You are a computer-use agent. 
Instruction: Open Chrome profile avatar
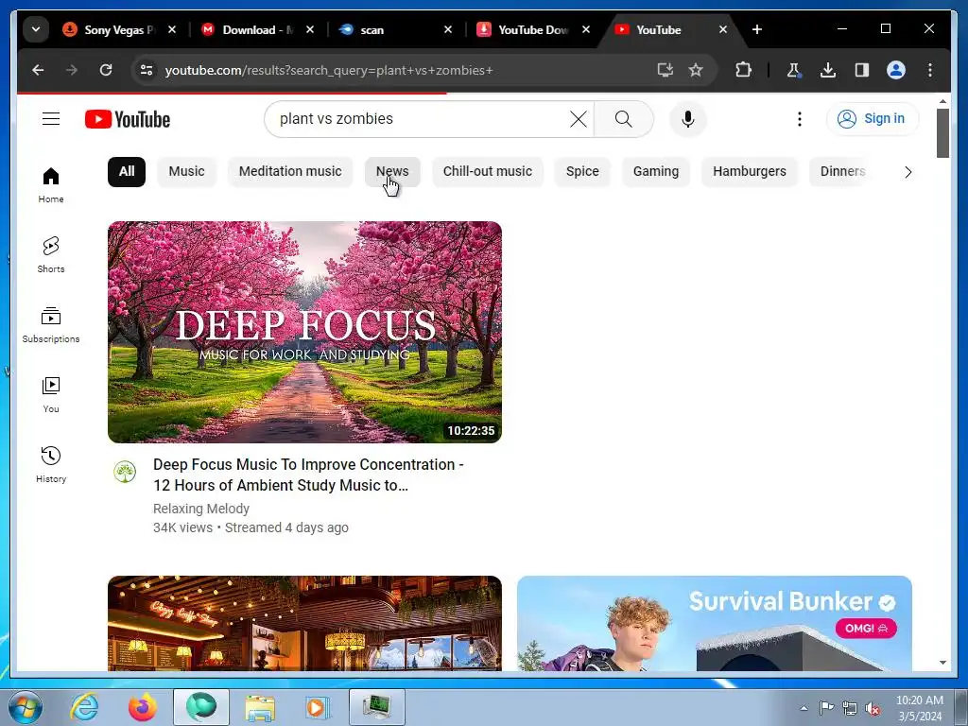point(896,70)
